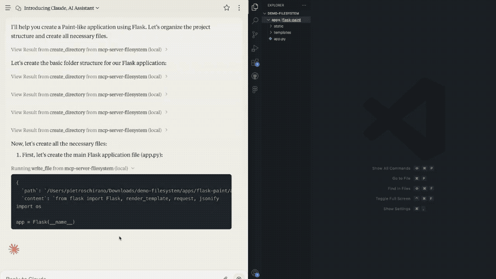Click the round icon right of the paperclip
The height and width of the screenshot is (279, 496).
[239, 277]
